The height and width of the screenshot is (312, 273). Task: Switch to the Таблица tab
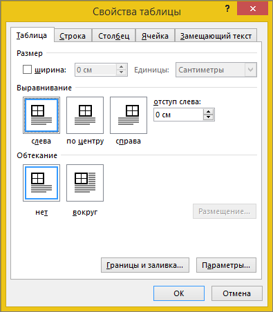pyautogui.click(x=32, y=35)
